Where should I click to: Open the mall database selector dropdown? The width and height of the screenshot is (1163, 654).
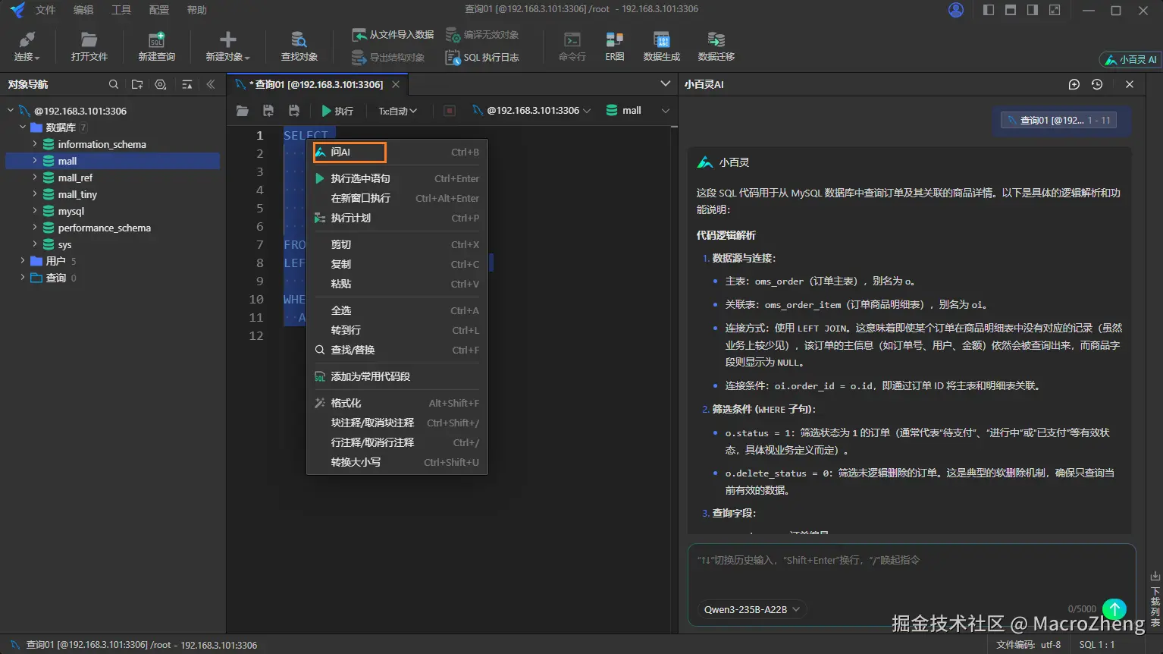tap(638, 111)
